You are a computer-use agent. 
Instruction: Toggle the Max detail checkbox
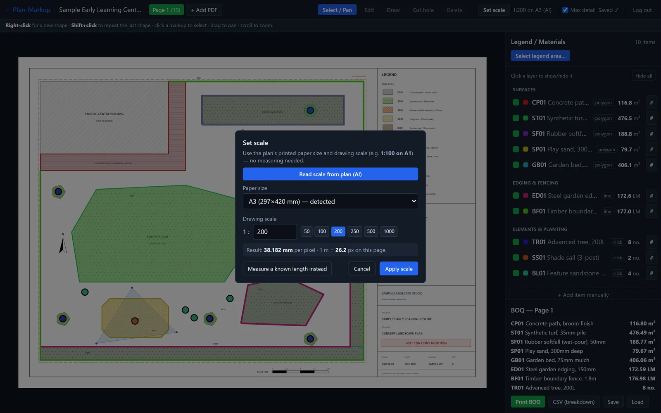coord(565,10)
